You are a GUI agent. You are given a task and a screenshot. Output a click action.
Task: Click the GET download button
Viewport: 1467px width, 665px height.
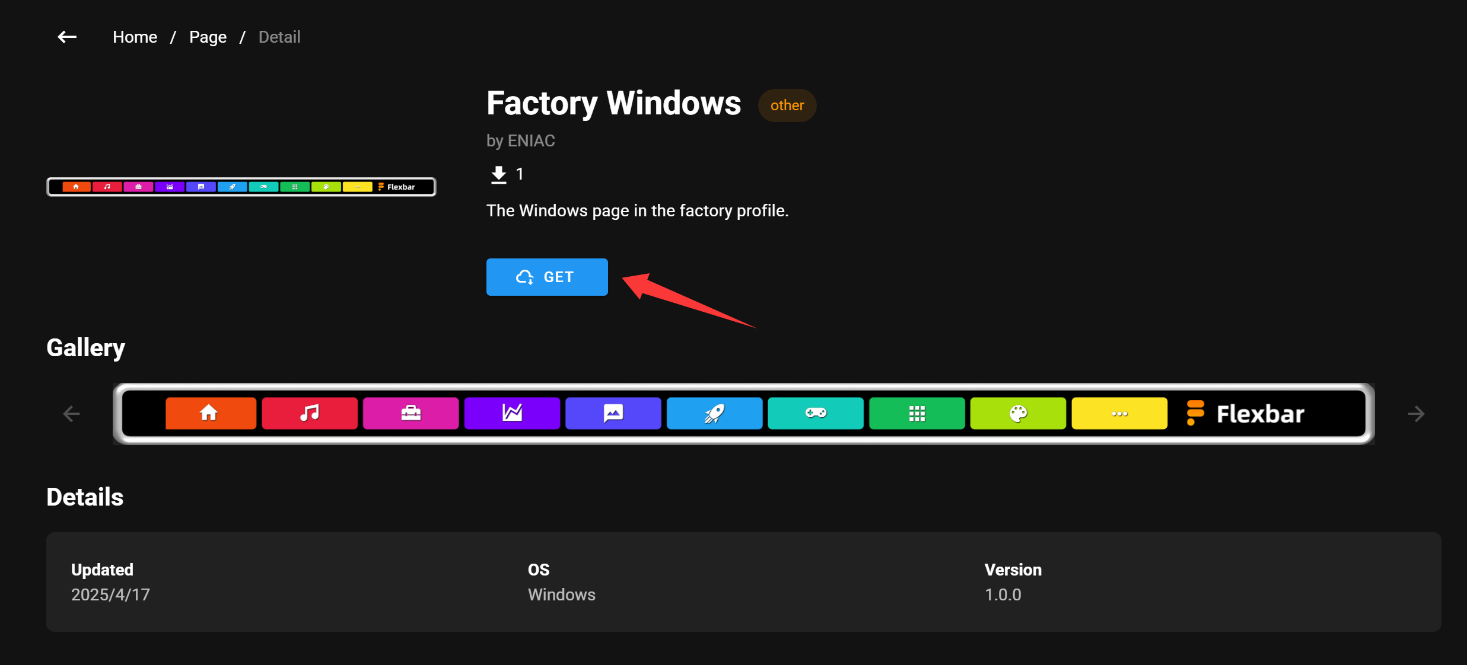(x=547, y=277)
